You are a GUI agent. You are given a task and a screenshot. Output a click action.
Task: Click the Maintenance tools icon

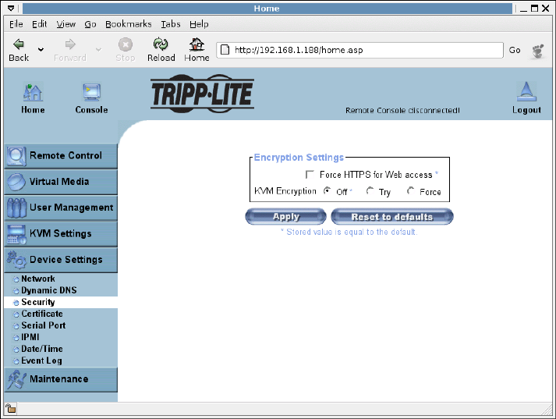pyautogui.click(x=16, y=379)
